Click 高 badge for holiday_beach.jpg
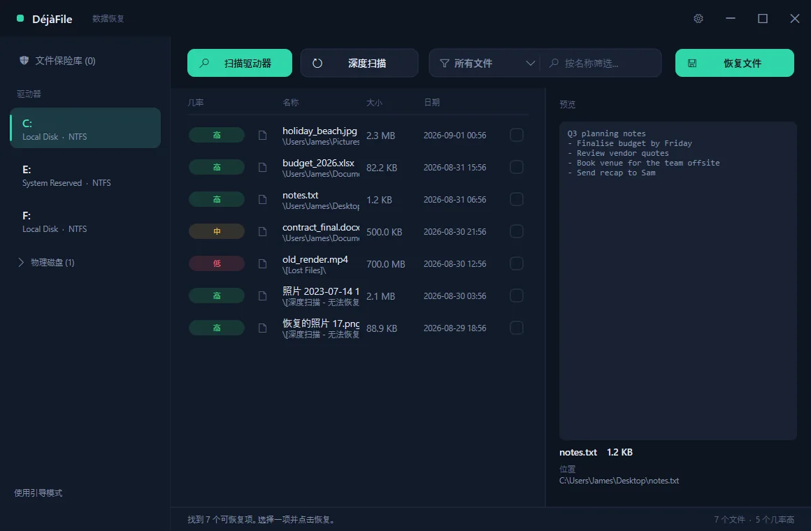Screen dimensions: 811x531 pyautogui.click(x=217, y=135)
